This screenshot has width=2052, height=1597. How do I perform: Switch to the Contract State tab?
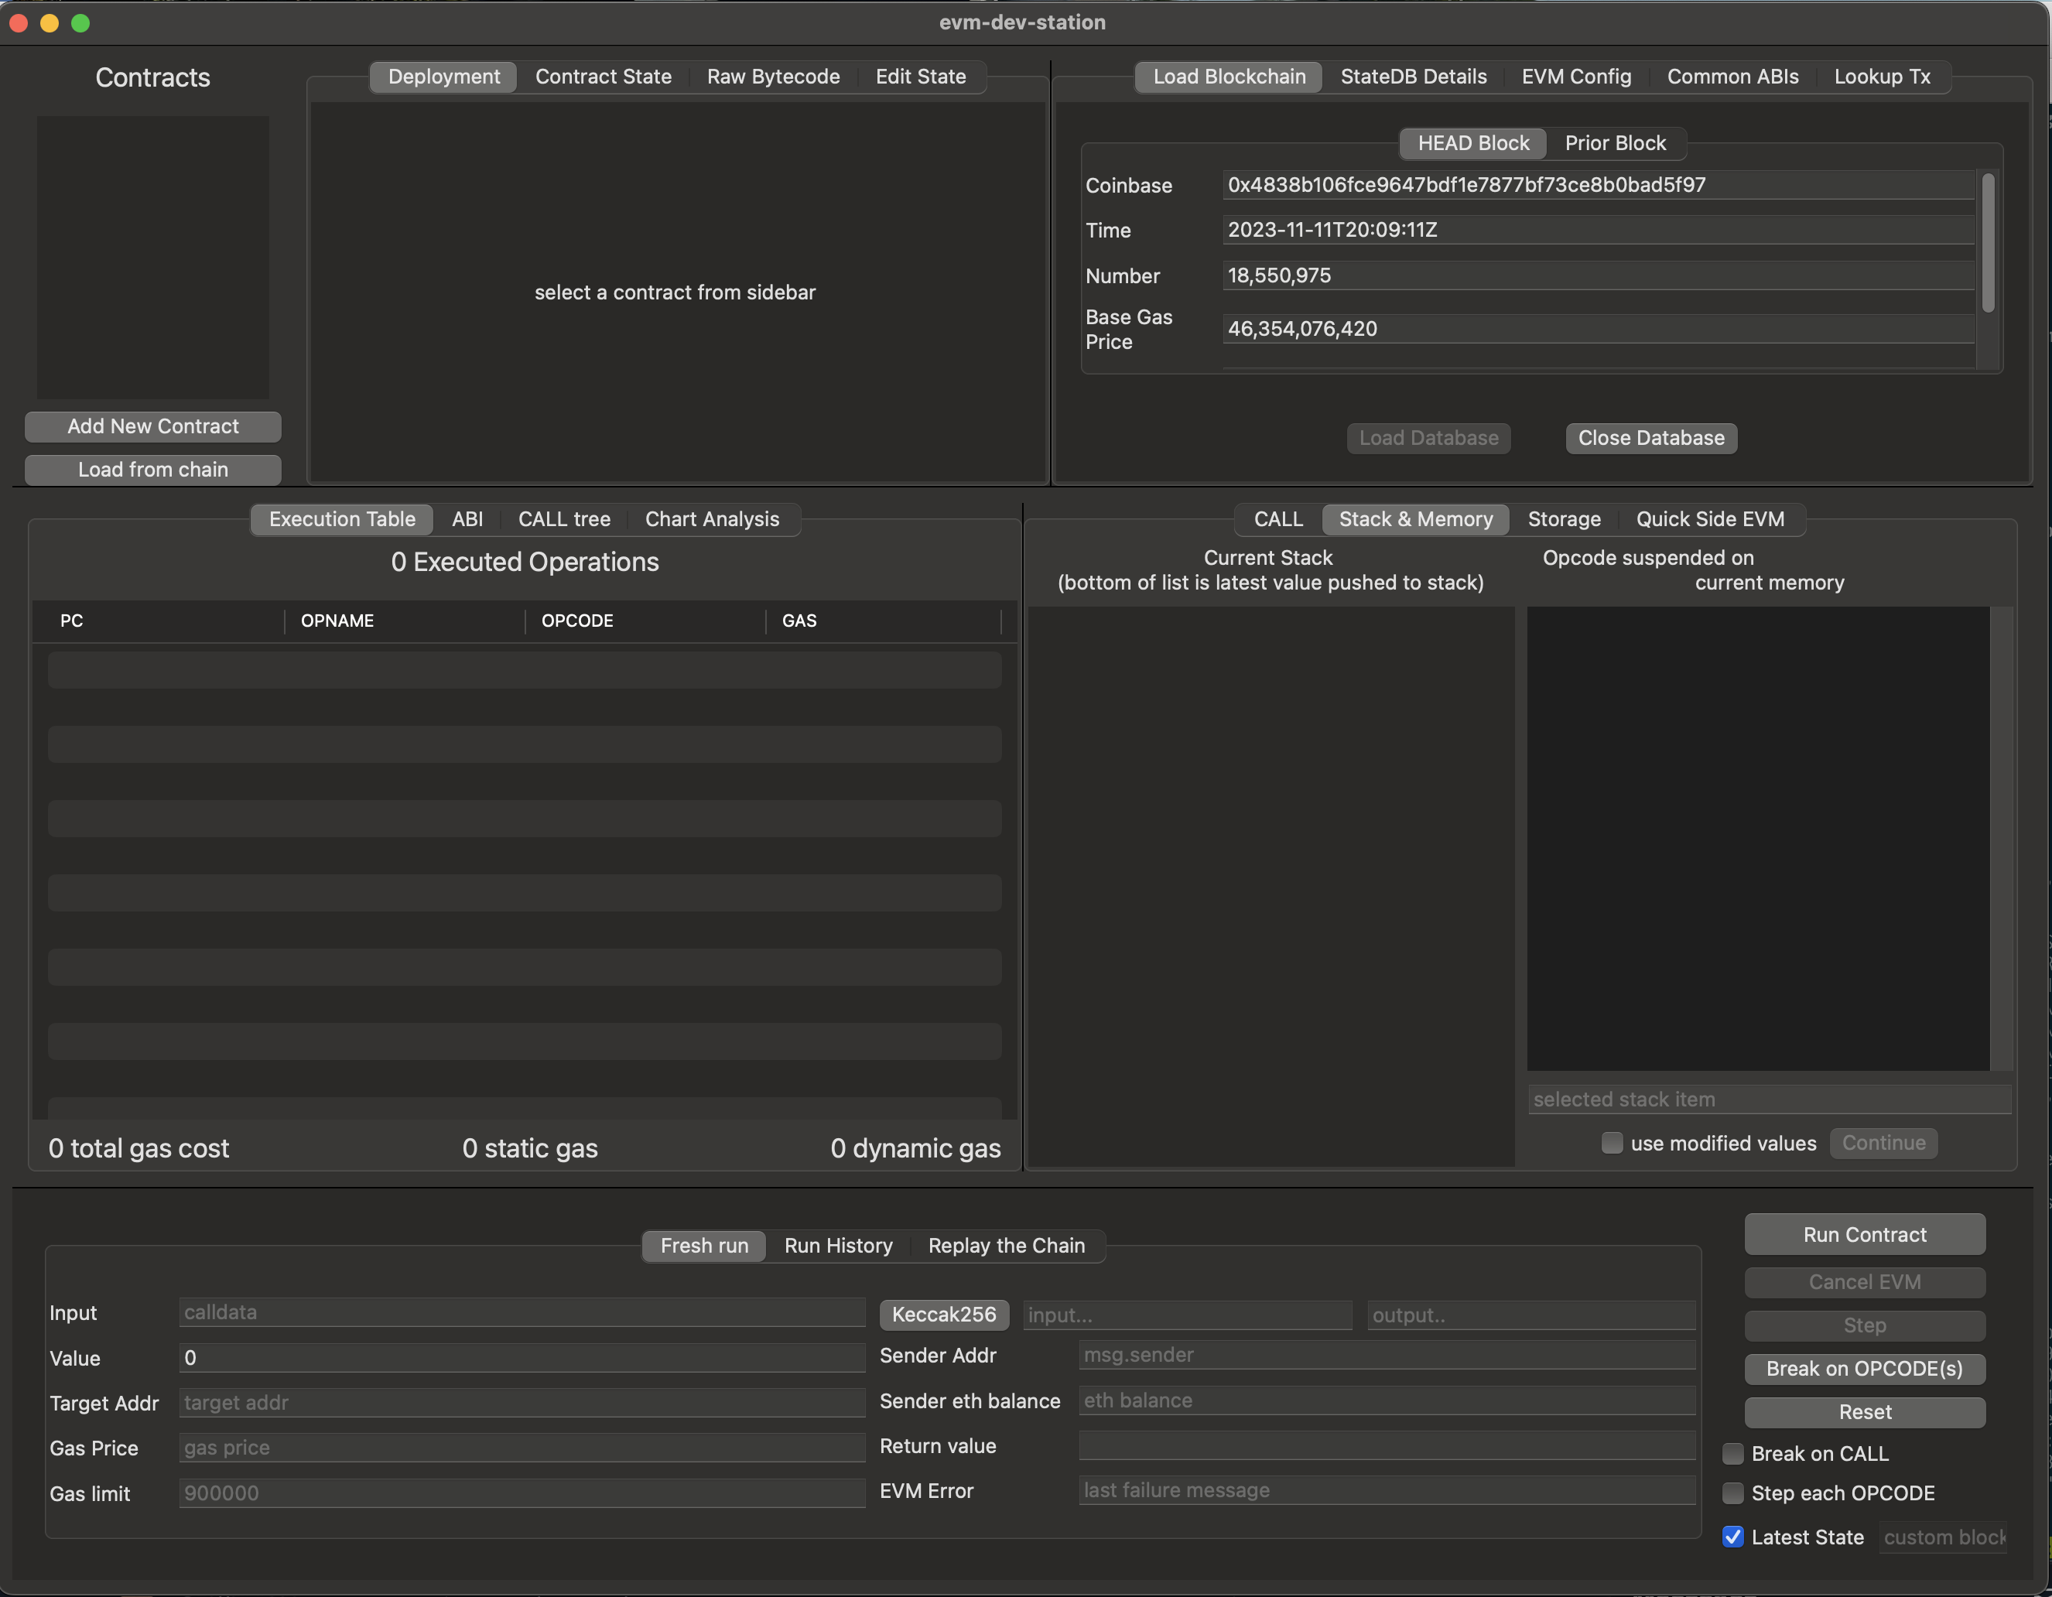602,76
